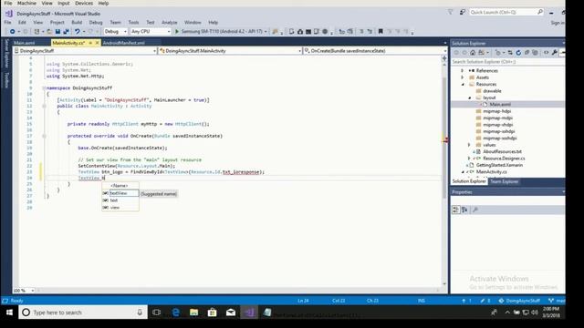Expand the References node
This screenshot has height=328, width=584.
click(x=463, y=71)
